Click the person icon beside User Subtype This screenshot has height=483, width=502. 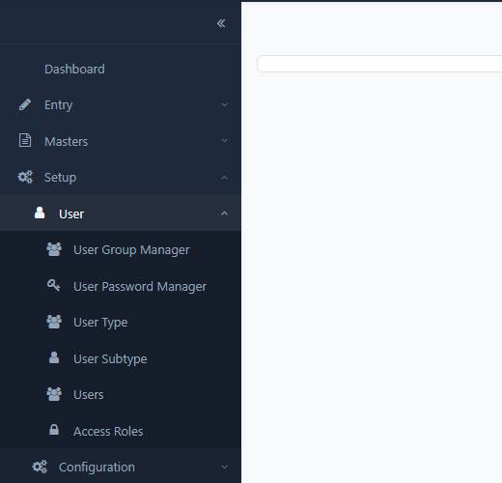(54, 357)
